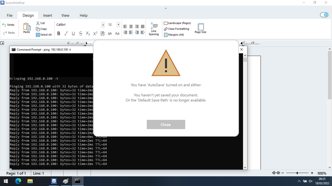Align text right
Screen dimensions: 332x186
click(137, 26)
